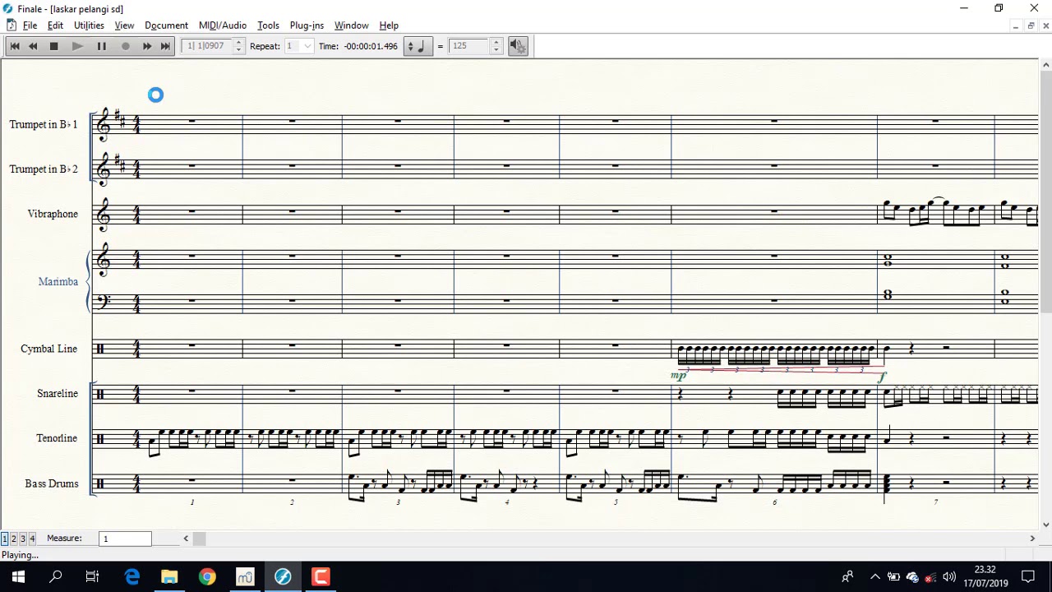
Task: Restore the inner document window
Action: pyautogui.click(x=1030, y=25)
